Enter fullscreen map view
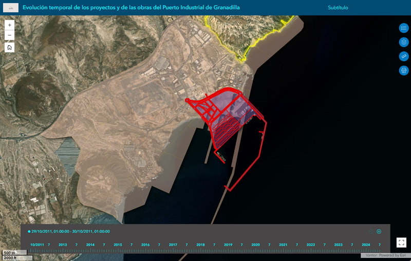This screenshot has width=411, height=261. (x=401, y=243)
